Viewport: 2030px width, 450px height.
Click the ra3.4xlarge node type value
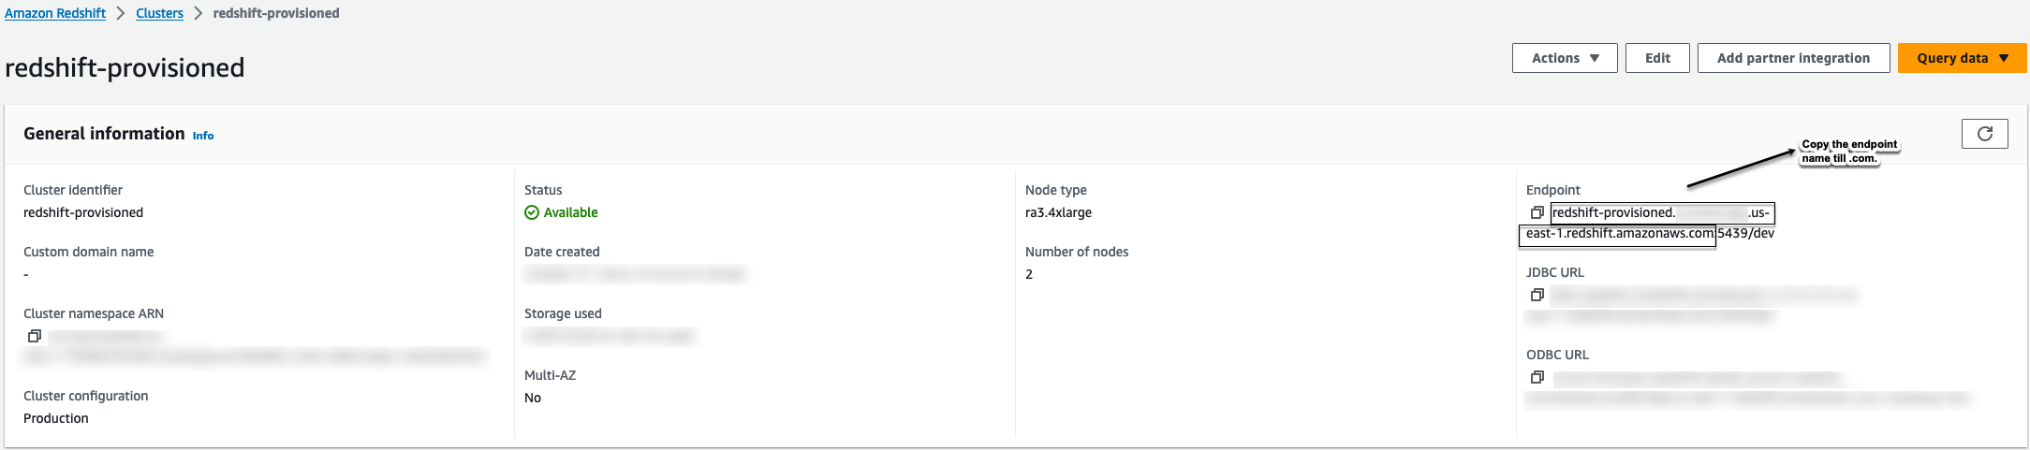tap(1058, 212)
